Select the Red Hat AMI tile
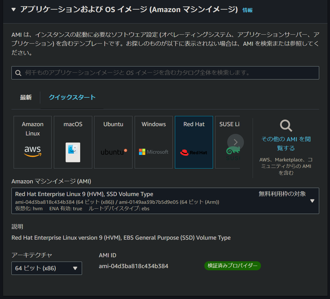330x299 pixels. 194,142
